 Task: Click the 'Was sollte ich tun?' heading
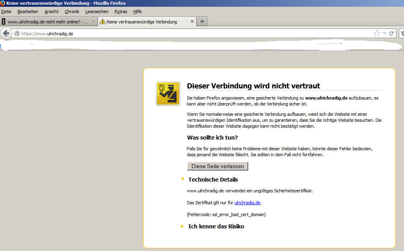tap(212, 137)
